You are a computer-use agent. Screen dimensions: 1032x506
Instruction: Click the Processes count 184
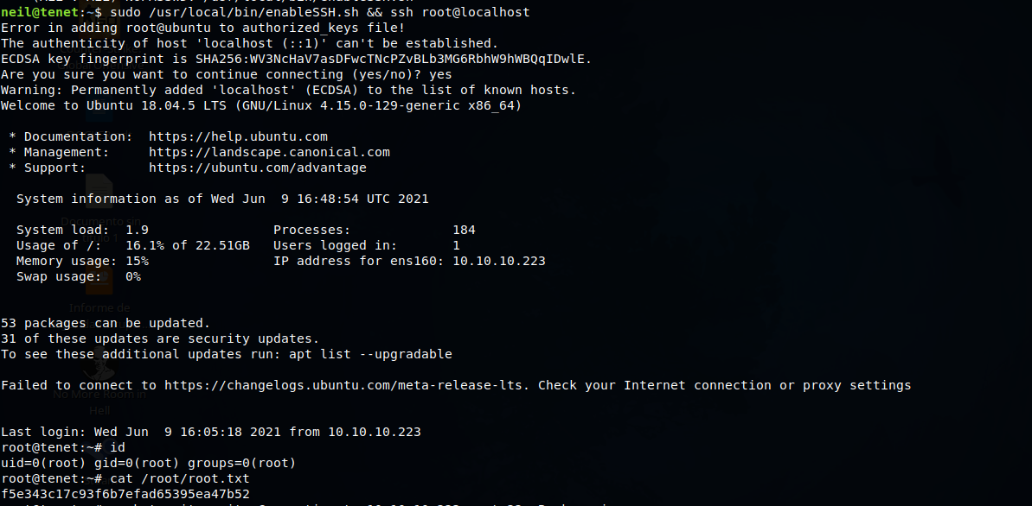pos(464,230)
